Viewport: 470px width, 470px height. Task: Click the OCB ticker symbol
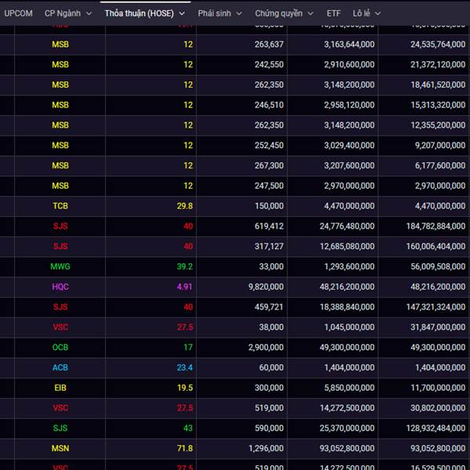point(60,347)
